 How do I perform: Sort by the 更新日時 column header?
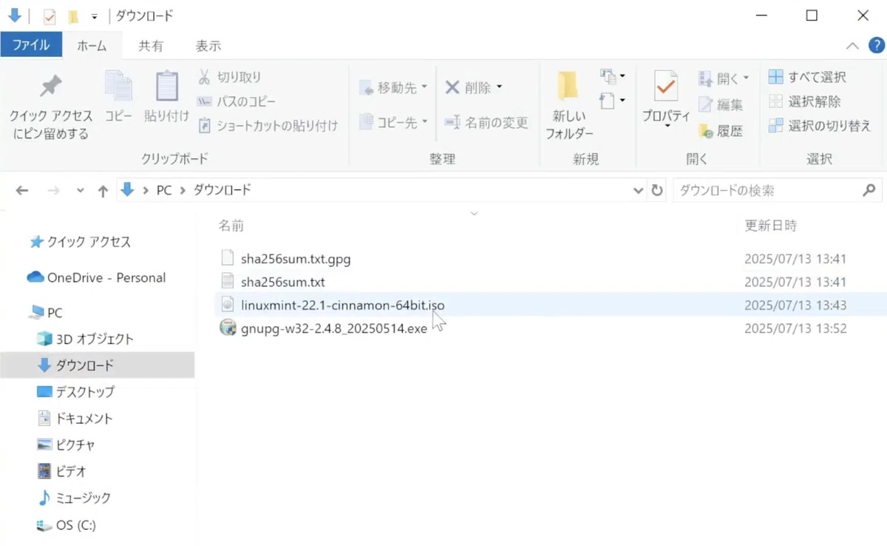771,226
